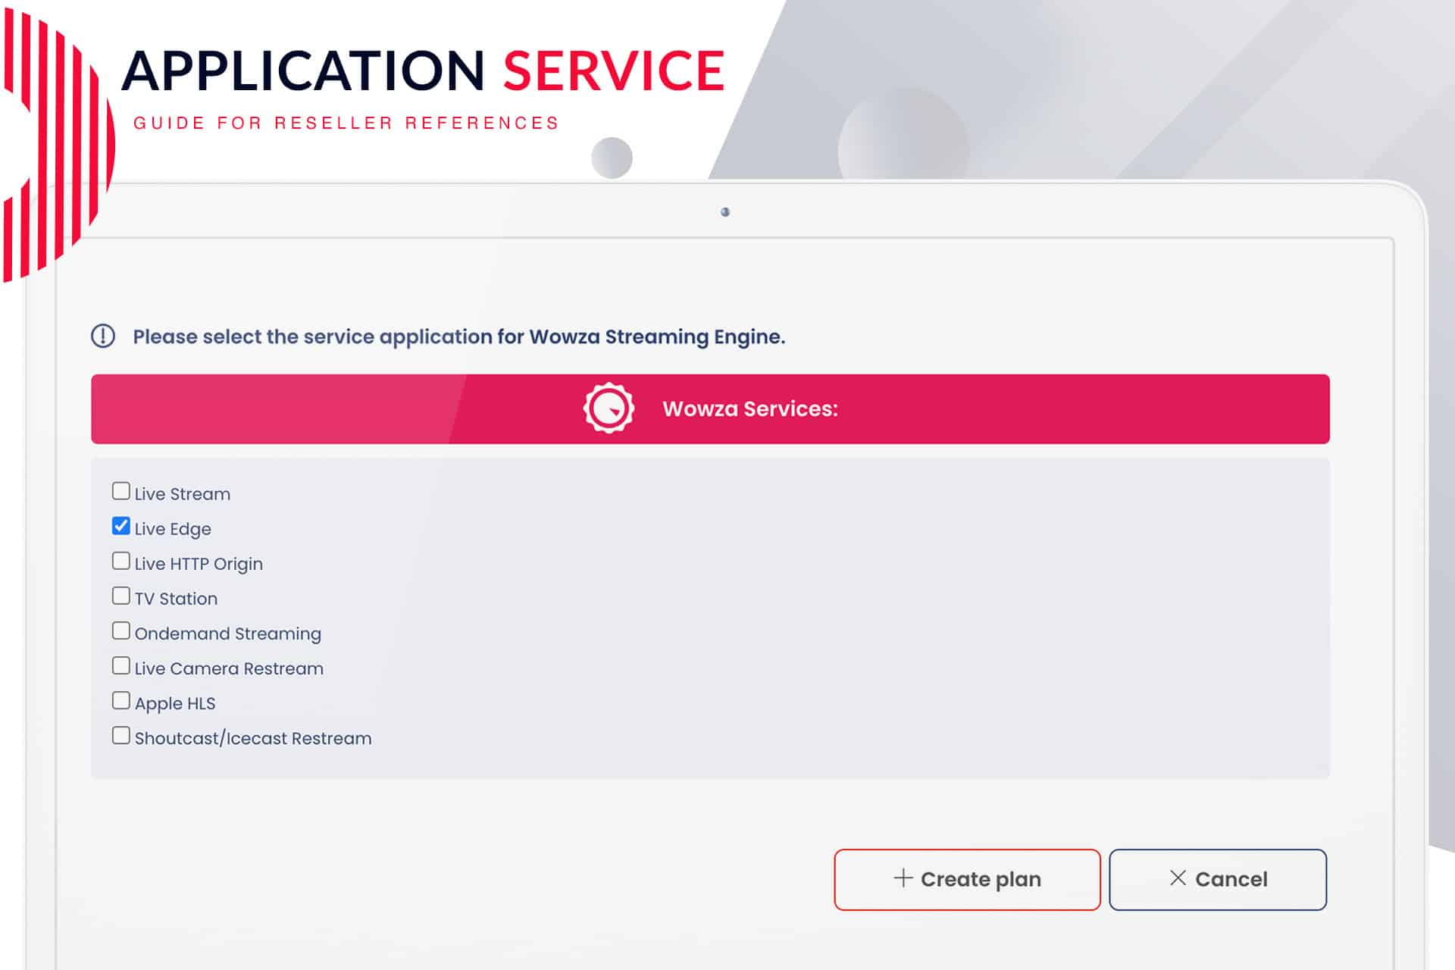
Task: Click the Create plan button
Action: tap(967, 879)
